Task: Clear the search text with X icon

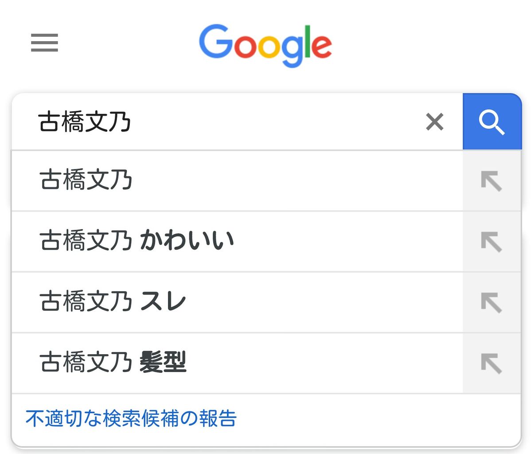Action: pos(434,121)
